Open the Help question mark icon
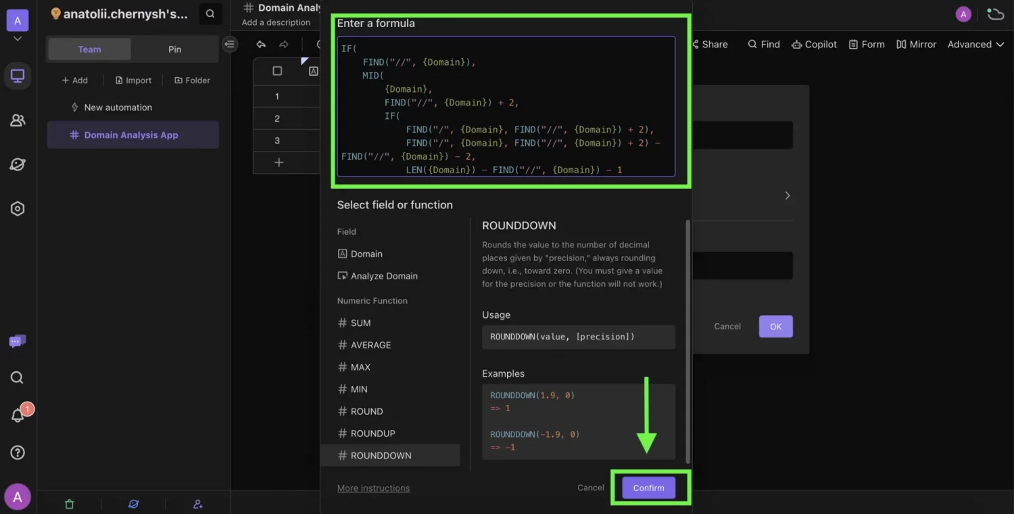 18,452
